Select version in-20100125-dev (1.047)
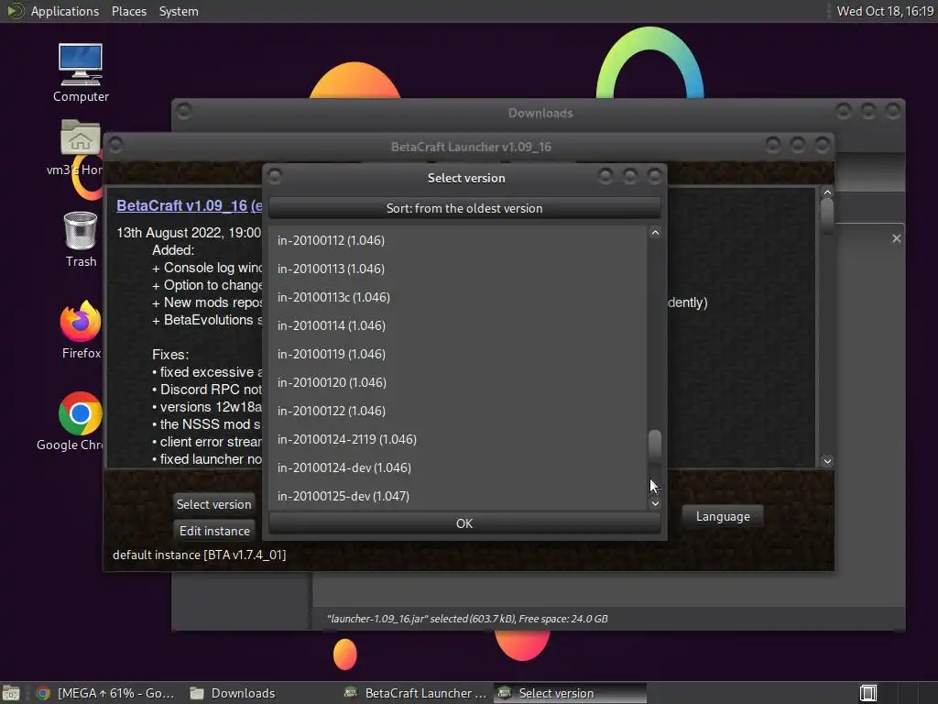This screenshot has width=938, height=704. point(458,496)
